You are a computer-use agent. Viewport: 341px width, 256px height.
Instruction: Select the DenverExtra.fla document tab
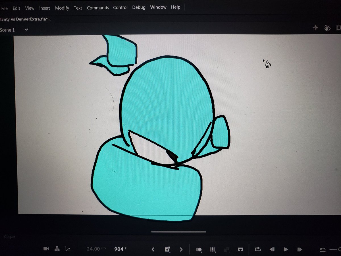[x=24, y=19]
